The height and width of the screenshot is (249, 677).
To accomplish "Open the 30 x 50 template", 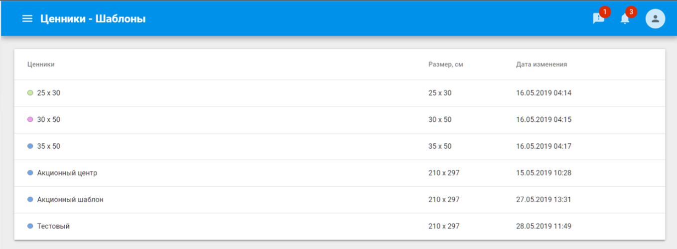I will (x=340, y=120).
